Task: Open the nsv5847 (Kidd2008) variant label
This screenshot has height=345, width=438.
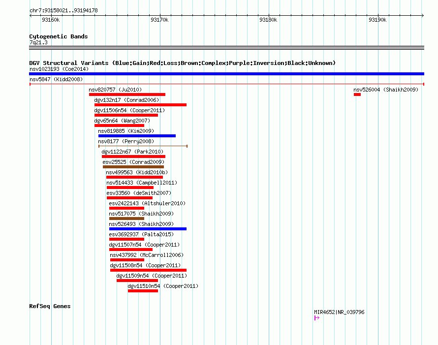Action: [56, 79]
